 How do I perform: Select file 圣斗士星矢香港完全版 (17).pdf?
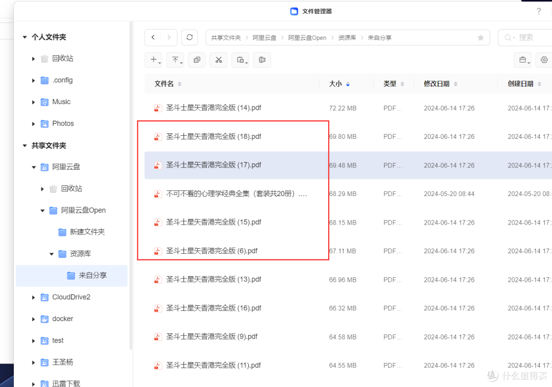click(213, 165)
